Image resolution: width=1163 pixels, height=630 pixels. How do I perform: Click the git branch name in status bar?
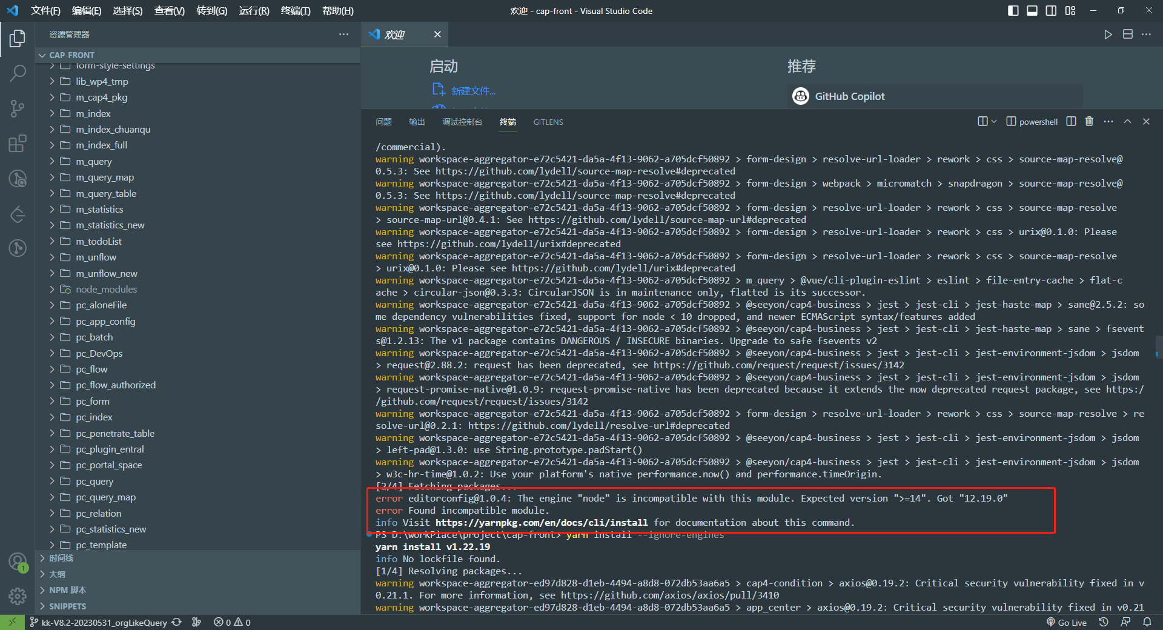[x=104, y=622]
